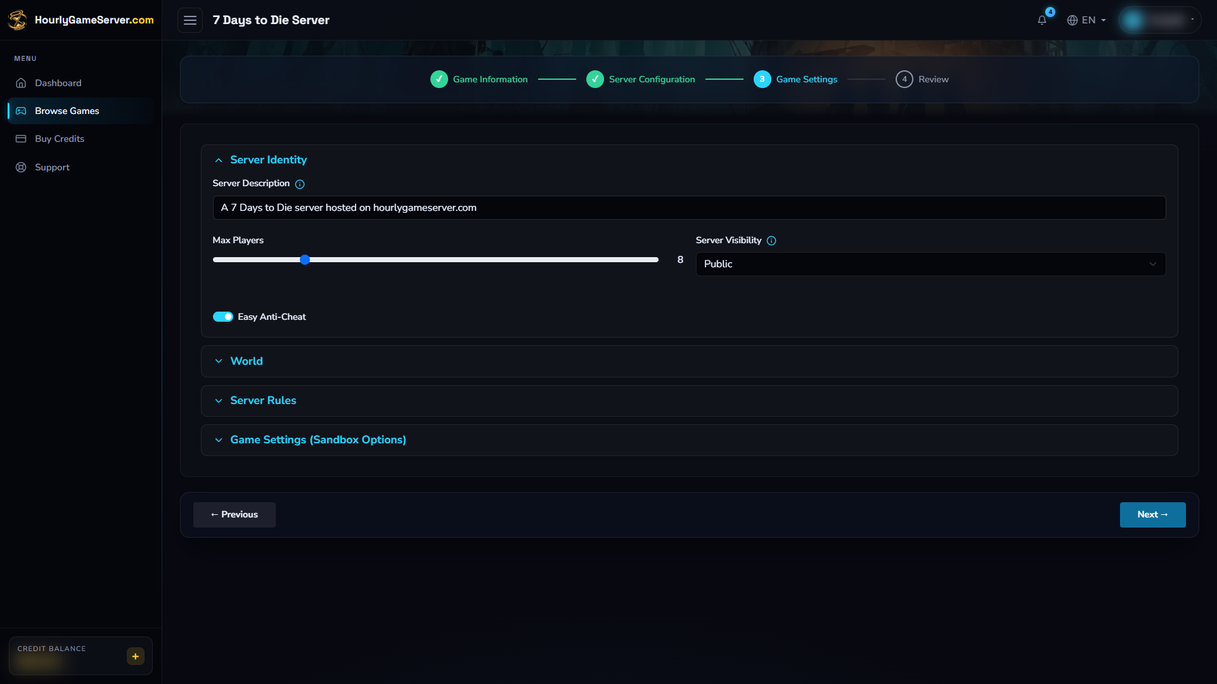Screen dimensions: 1217x684
Task: Open the notifications bell
Action: [x=1042, y=20]
